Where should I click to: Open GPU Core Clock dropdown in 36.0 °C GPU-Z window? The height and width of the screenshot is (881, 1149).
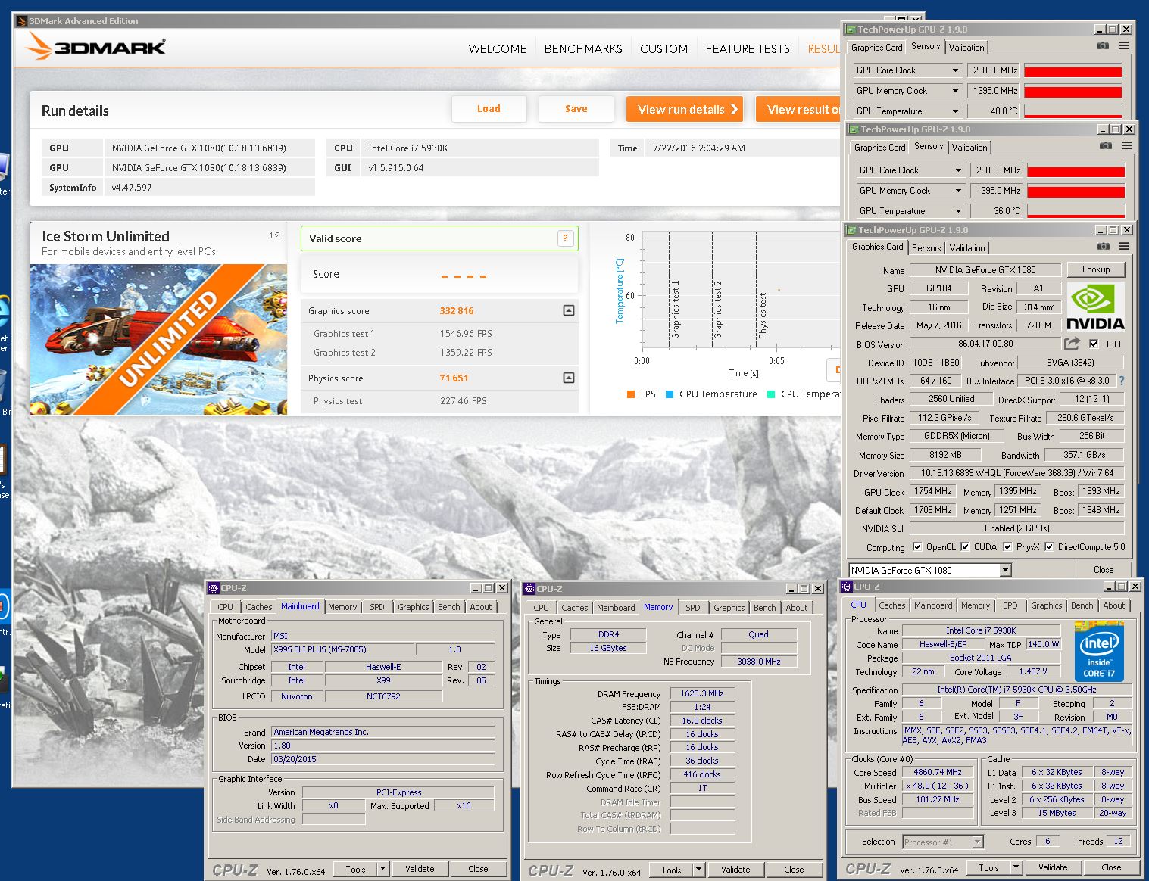(x=958, y=170)
